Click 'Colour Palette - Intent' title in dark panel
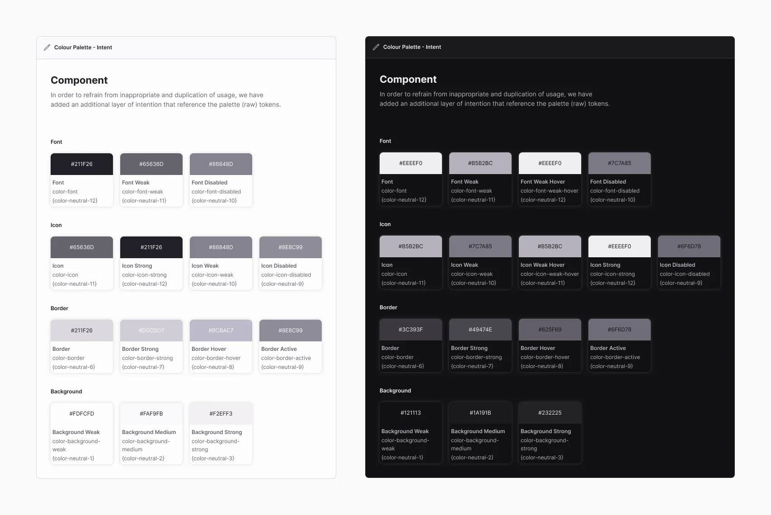771x515 pixels. (x=412, y=47)
